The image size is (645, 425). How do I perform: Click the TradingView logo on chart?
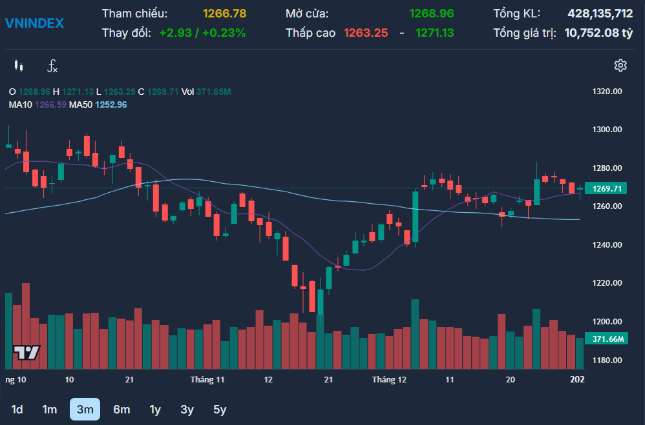tap(27, 353)
